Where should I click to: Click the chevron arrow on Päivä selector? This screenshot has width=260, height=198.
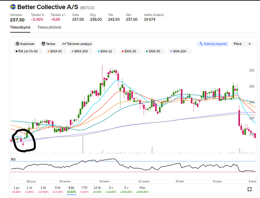point(250,44)
